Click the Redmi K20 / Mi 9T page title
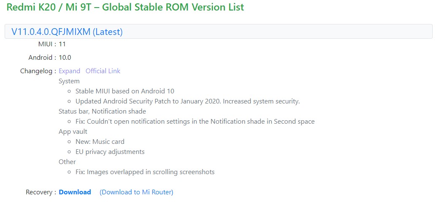This screenshot has height=204, width=439. coord(125,7)
